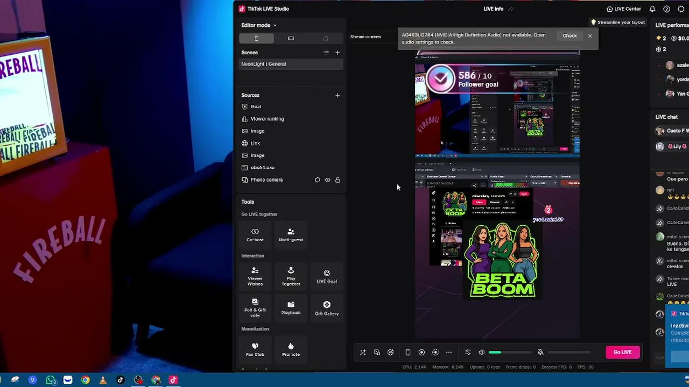Adjust the speaker volume slider

click(510, 353)
